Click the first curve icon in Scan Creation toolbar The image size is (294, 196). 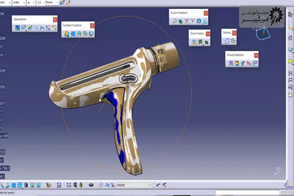point(194,42)
